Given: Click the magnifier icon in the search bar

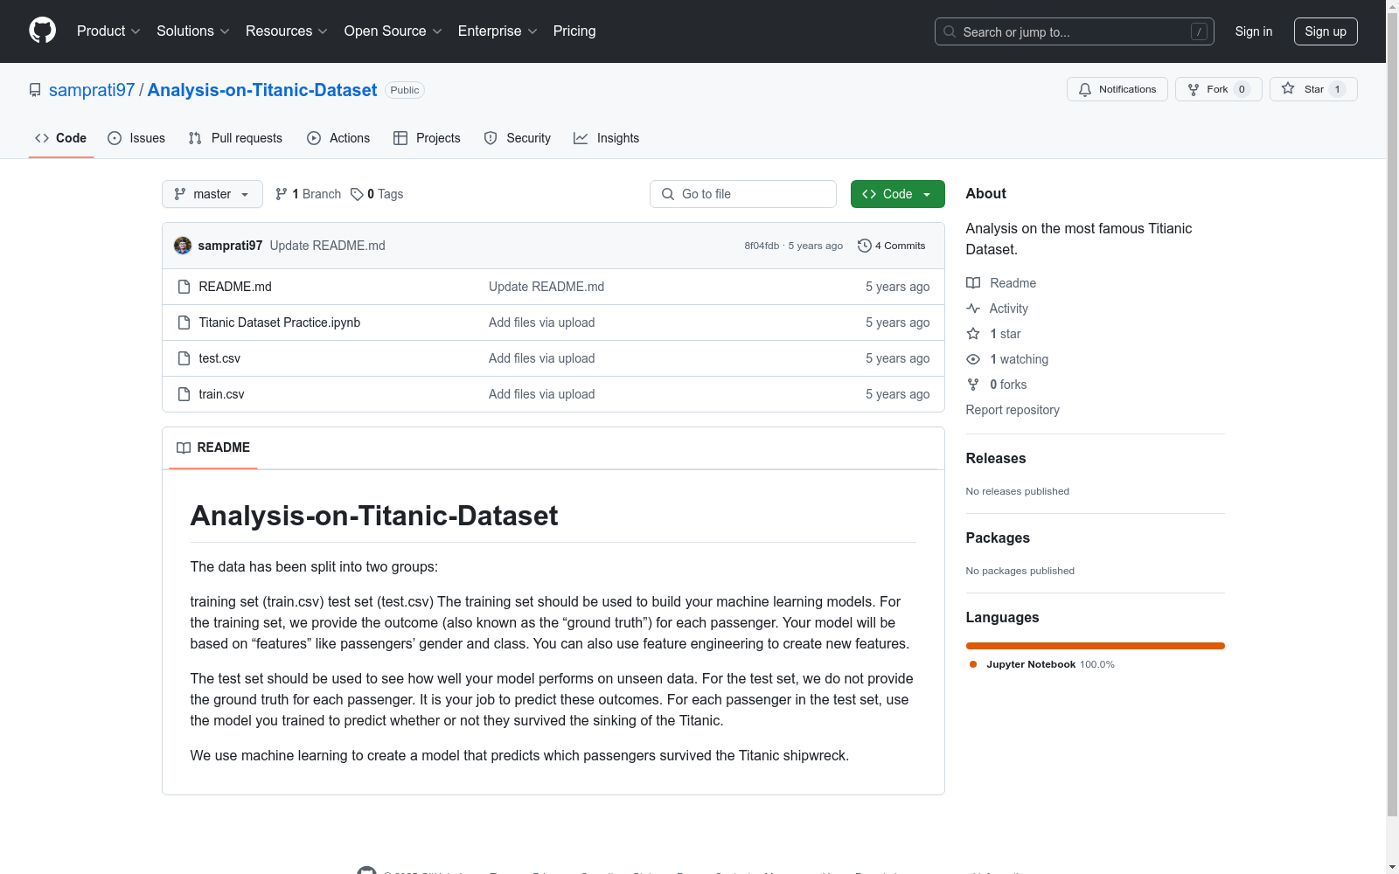Looking at the screenshot, I should (950, 31).
